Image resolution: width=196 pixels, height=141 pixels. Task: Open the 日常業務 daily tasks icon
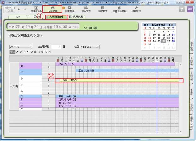point(70,9)
